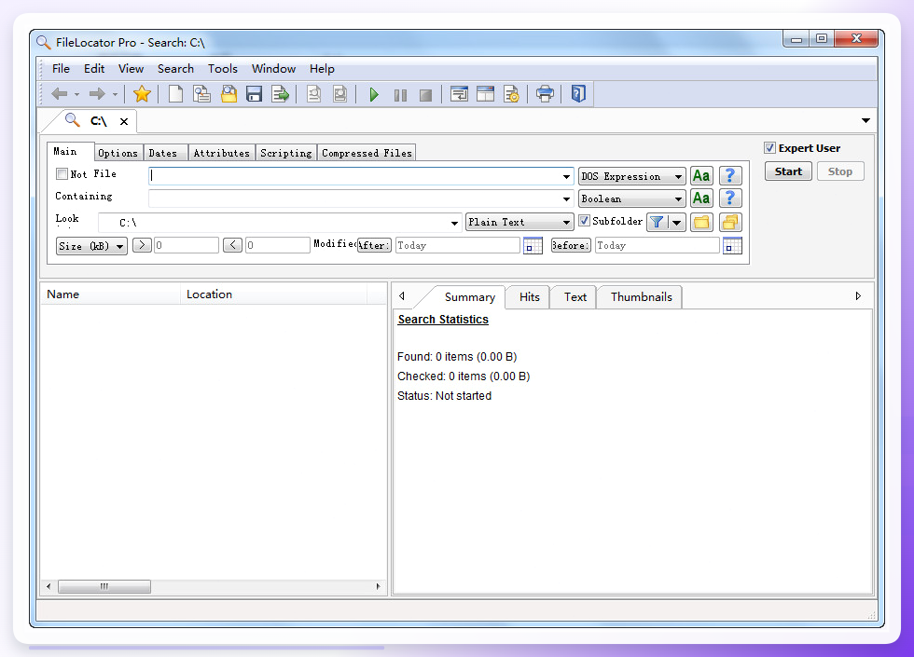This screenshot has height=657, width=914.
Task: Expand the Look in C:\ folder dropdown
Action: (x=454, y=223)
